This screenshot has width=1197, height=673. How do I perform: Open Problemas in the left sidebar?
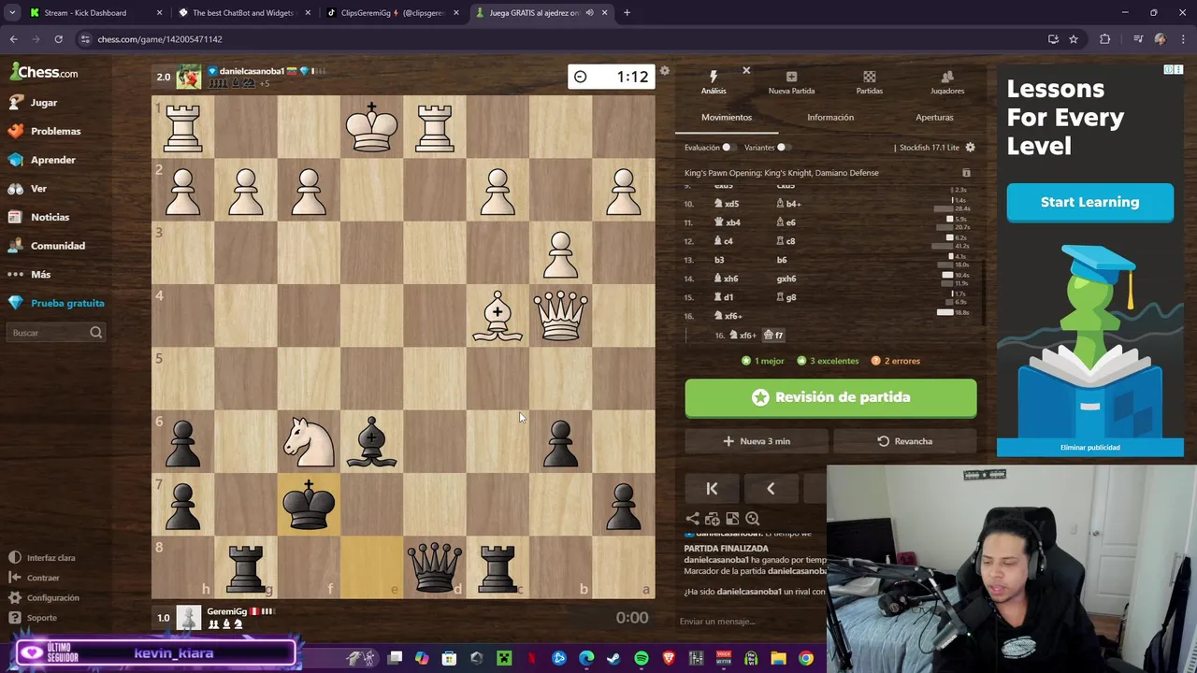(x=56, y=132)
